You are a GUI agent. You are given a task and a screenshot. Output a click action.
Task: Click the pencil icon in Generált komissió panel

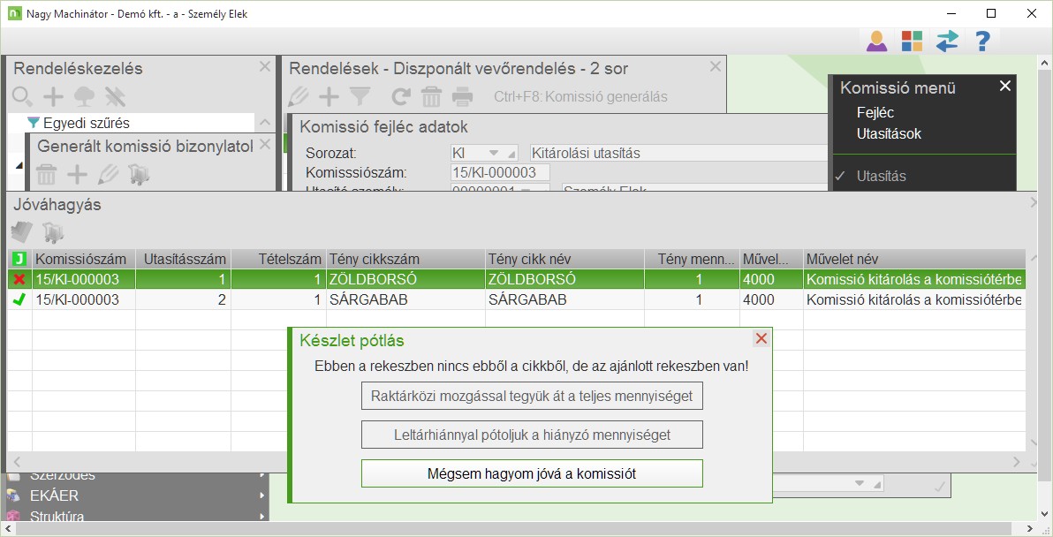click(108, 175)
